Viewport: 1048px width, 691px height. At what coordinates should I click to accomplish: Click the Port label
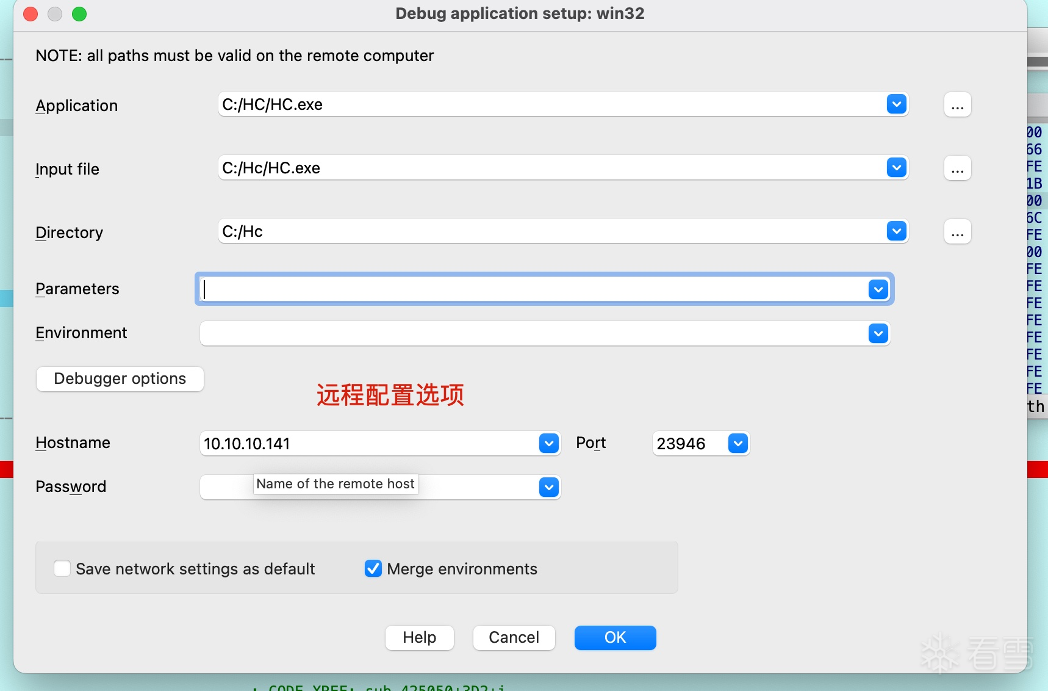(x=591, y=443)
